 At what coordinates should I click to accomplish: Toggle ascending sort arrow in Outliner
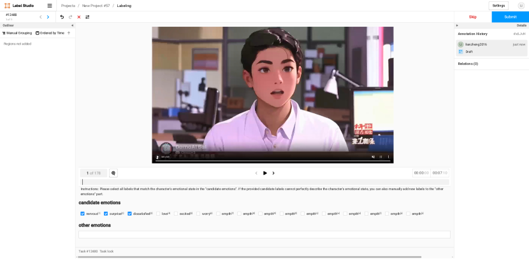coord(69,33)
